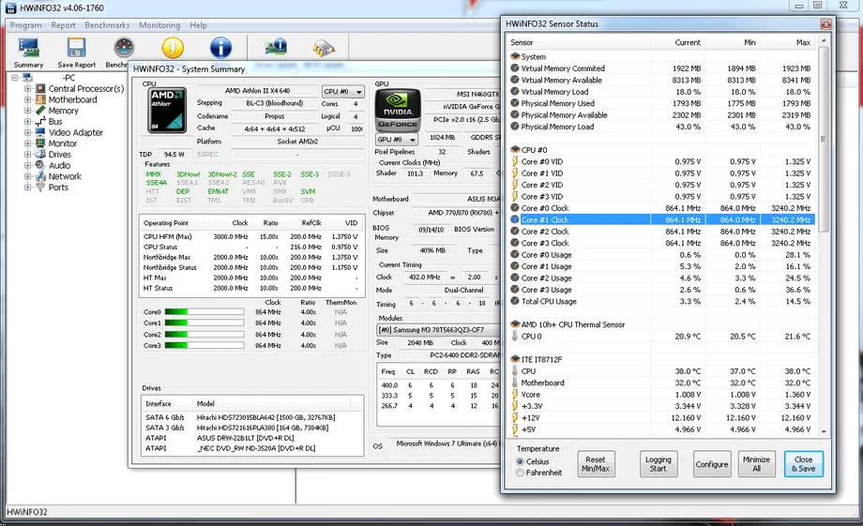The width and height of the screenshot is (863, 526).
Task: Click the System group icon in Sensor Status
Action: (x=515, y=56)
